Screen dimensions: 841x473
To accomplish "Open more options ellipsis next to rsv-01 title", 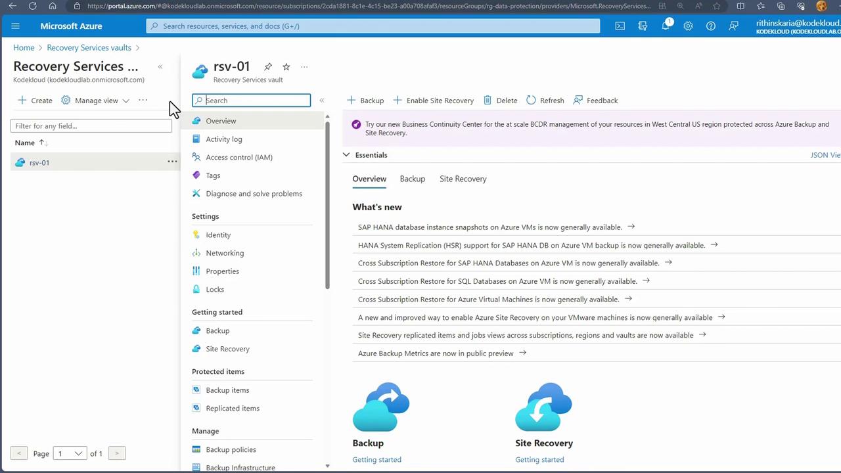I will pos(304,66).
